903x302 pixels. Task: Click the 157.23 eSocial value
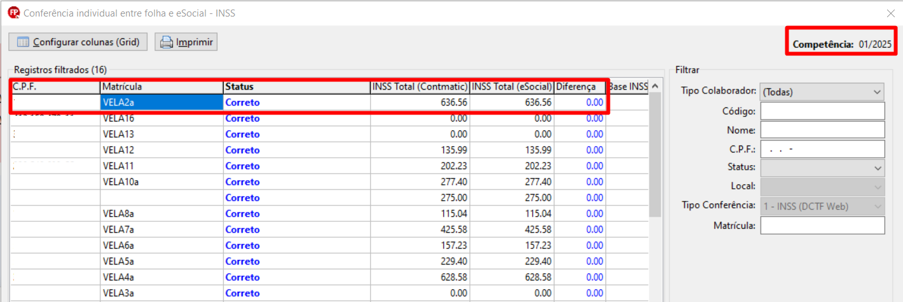(538, 245)
